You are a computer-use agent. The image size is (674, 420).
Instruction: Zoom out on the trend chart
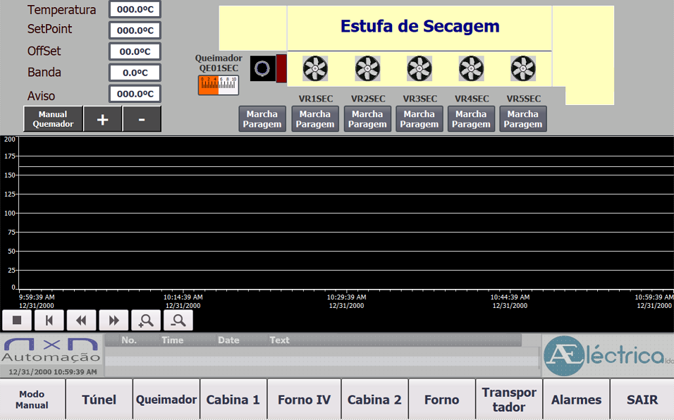pyautogui.click(x=178, y=321)
